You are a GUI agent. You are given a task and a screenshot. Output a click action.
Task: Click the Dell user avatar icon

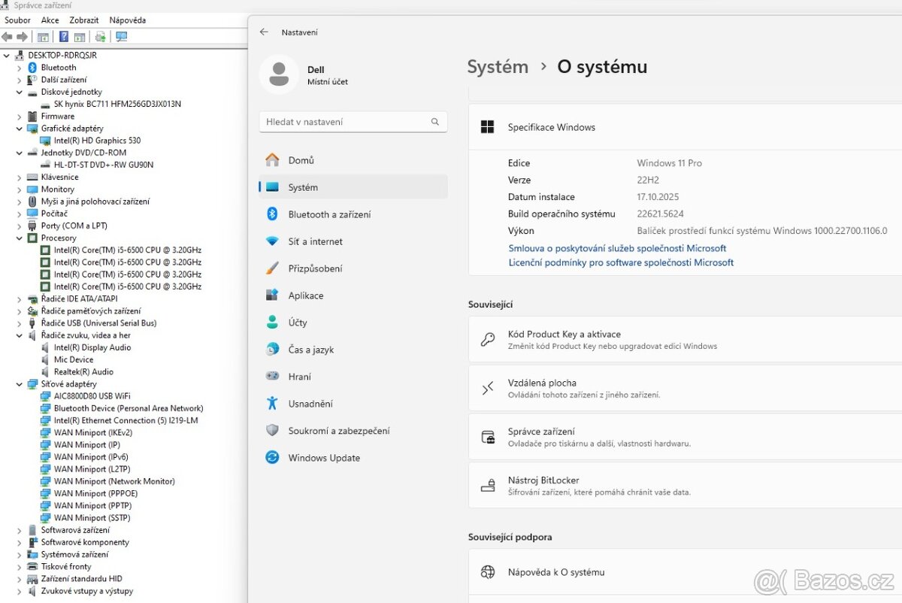[x=279, y=74]
